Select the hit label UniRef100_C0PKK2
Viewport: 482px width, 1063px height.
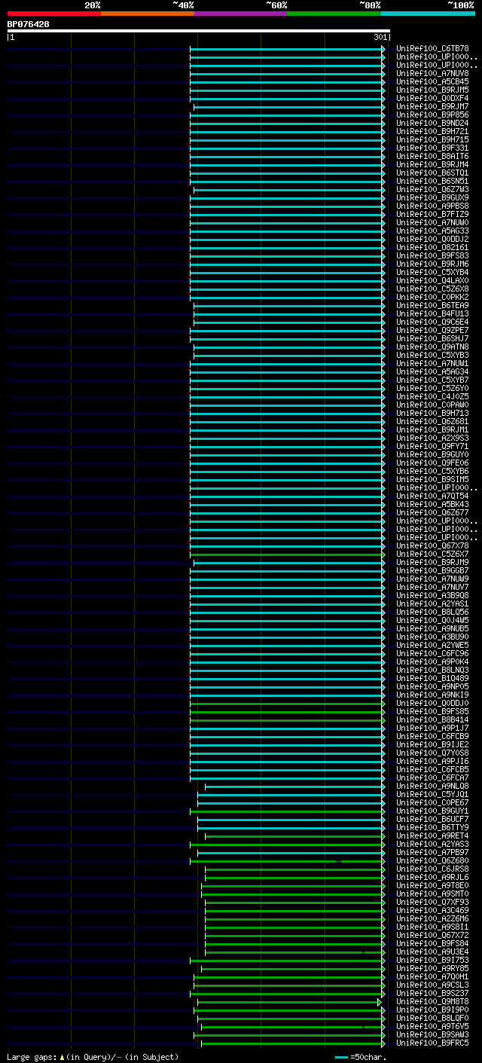coord(432,298)
